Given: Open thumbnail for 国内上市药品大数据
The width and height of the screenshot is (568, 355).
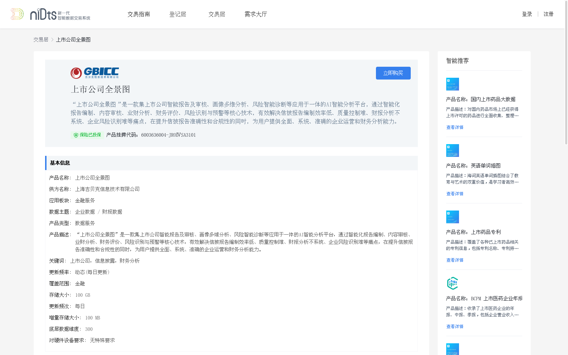Looking at the screenshot, I should point(453,84).
